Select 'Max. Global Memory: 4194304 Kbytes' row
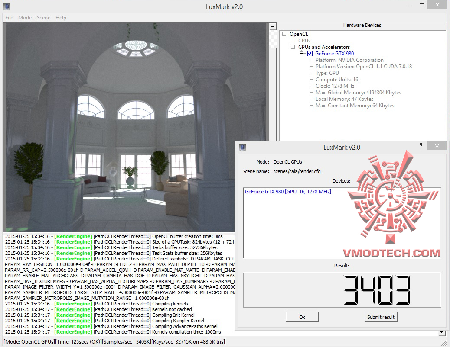The height and width of the screenshot is (347, 450). pyautogui.click(x=358, y=93)
